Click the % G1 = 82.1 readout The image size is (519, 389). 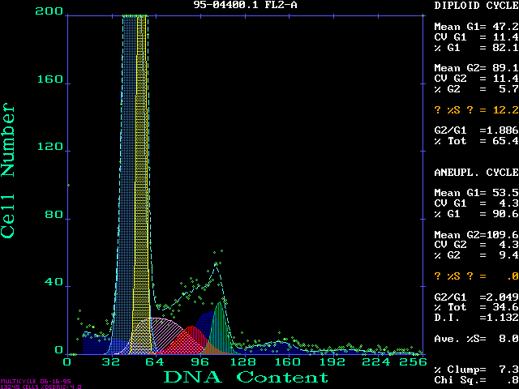click(x=476, y=48)
